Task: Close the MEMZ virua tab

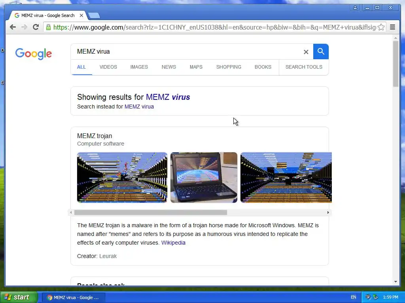Action: coord(81,15)
